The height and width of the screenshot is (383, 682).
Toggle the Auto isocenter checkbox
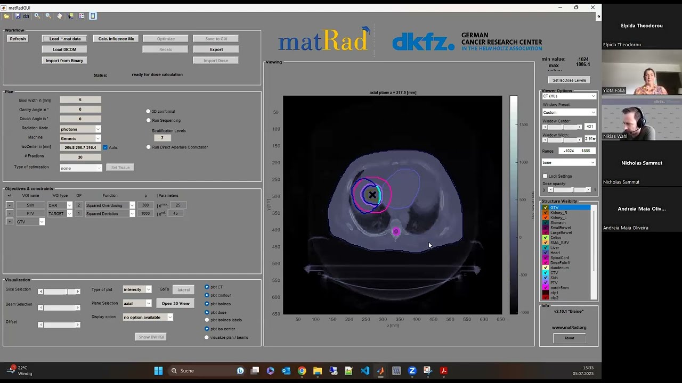point(105,147)
